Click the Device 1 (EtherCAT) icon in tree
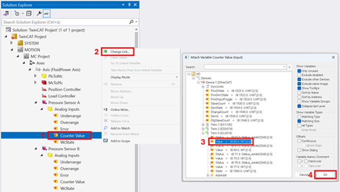Viewport: 340px width, 192px height. [x=203, y=82]
